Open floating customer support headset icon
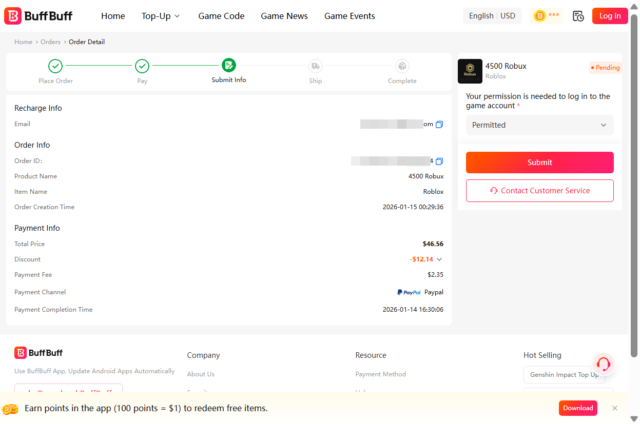 pos(604,364)
